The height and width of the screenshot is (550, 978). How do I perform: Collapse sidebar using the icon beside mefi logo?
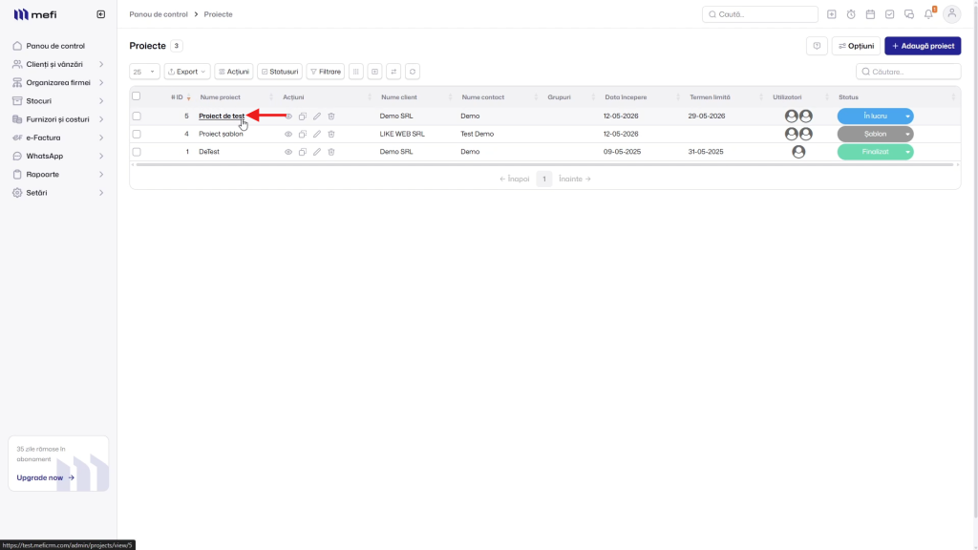101,14
